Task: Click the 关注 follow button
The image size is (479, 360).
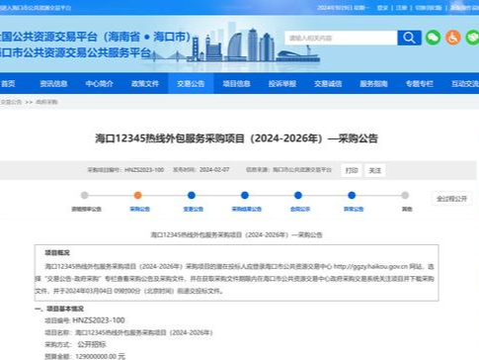Action: (x=375, y=170)
